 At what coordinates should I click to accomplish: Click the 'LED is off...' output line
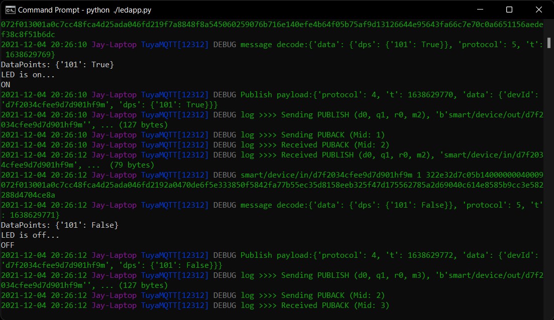click(x=30, y=235)
